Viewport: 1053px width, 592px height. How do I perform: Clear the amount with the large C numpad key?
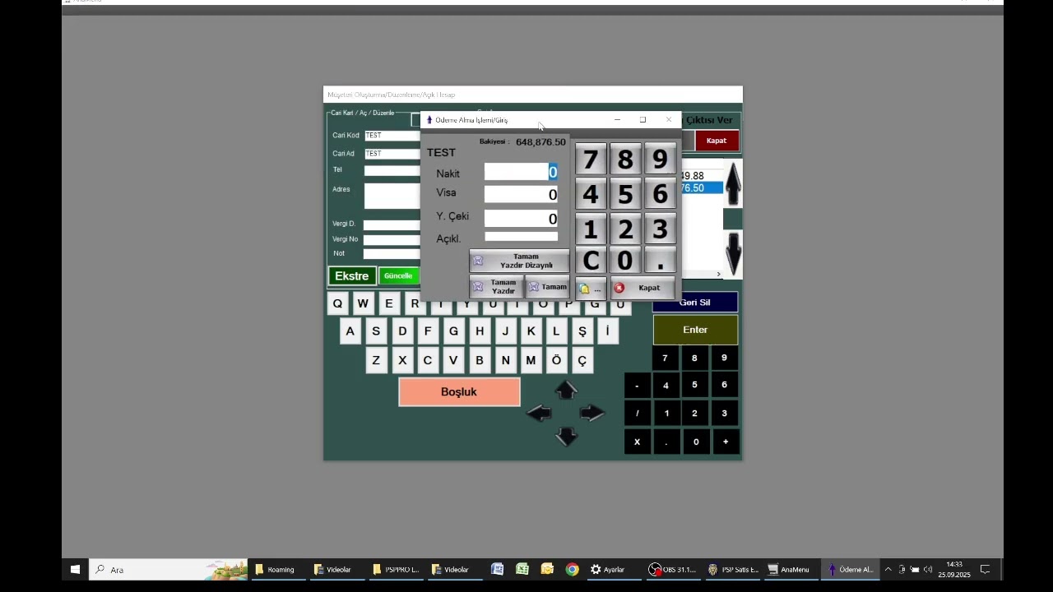coord(591,261)
